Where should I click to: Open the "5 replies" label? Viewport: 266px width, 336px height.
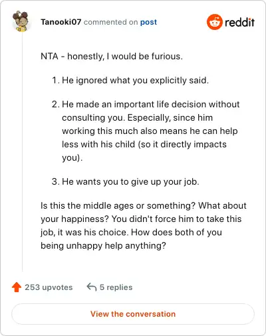pyautogui.click(x=116, y=287)
